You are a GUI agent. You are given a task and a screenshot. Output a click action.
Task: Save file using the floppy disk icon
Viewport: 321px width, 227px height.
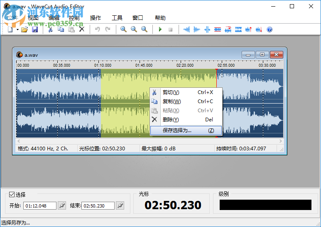point(35,29)
